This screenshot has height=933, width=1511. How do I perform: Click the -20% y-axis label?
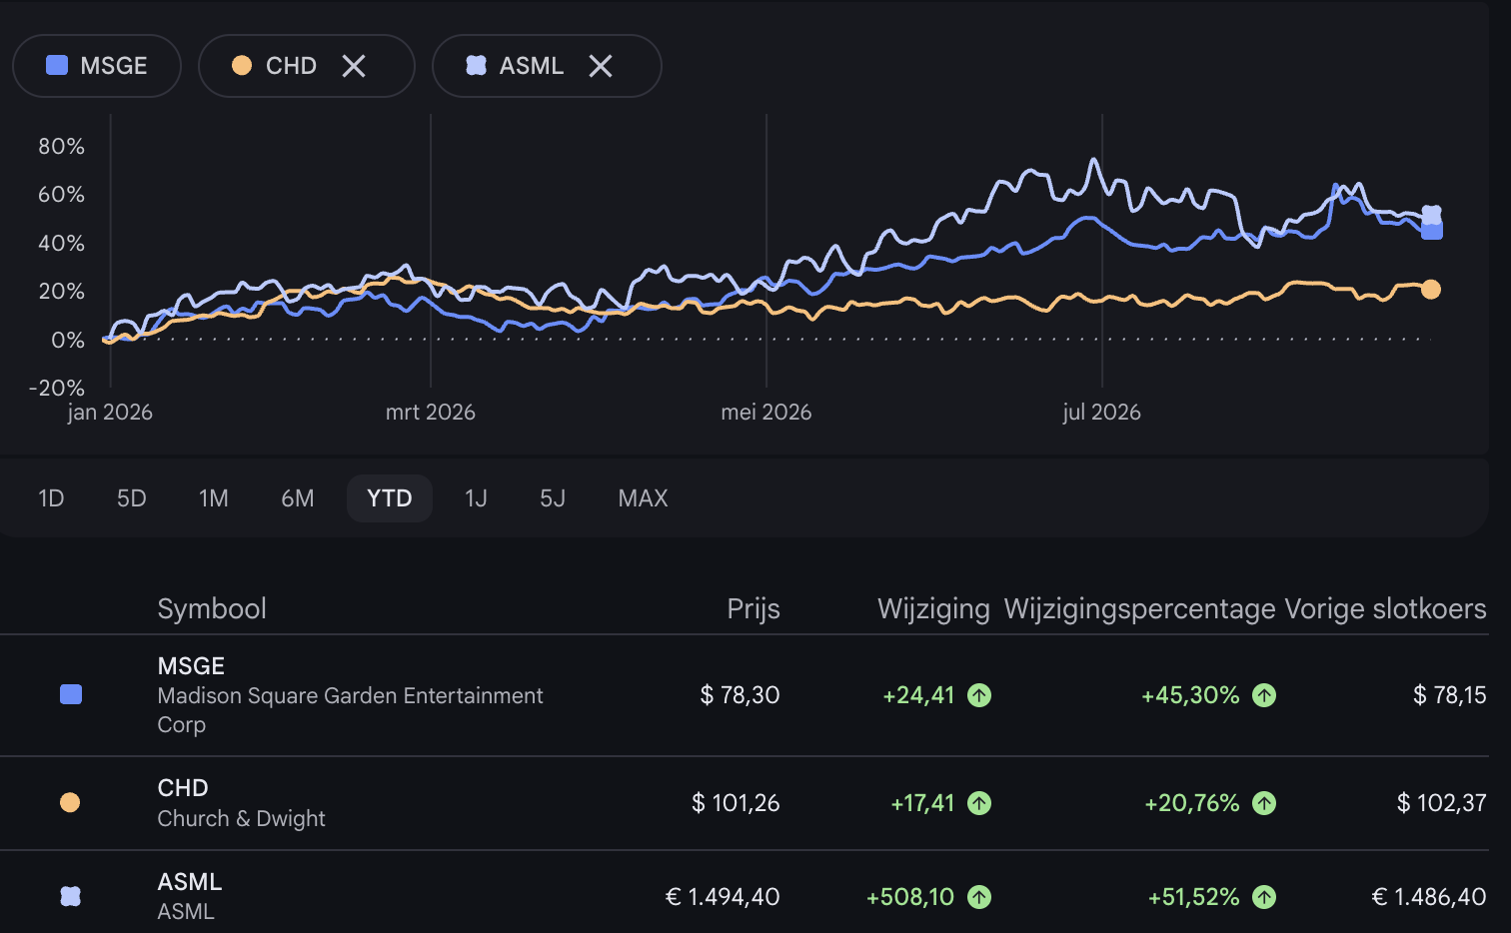click(x=57, y=389)
